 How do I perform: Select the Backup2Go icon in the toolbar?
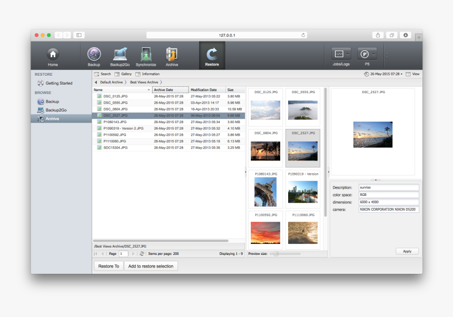click(x=120, y=55)
